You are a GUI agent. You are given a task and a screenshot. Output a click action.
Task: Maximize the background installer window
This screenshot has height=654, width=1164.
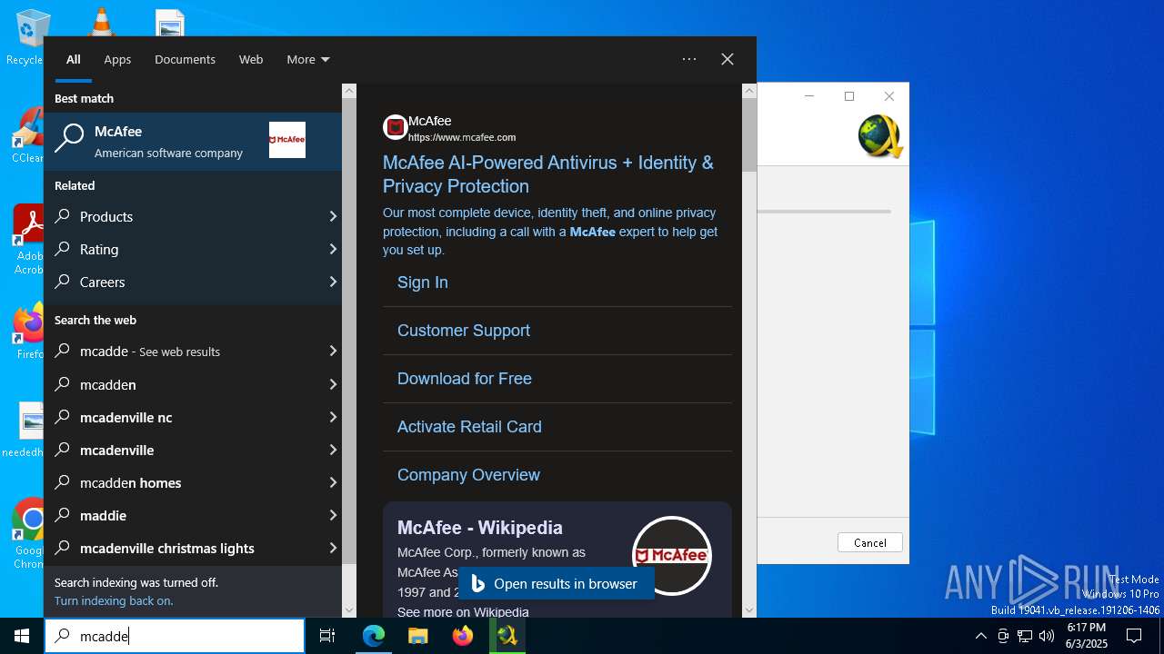point(849,96)
